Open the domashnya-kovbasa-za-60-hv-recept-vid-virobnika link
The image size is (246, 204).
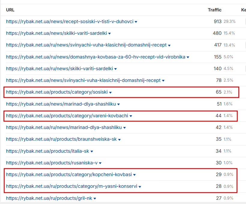tap(96, 57)
